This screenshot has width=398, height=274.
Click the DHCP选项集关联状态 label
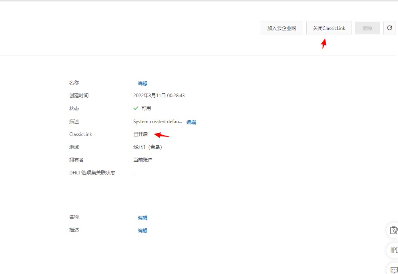(92, 173)
